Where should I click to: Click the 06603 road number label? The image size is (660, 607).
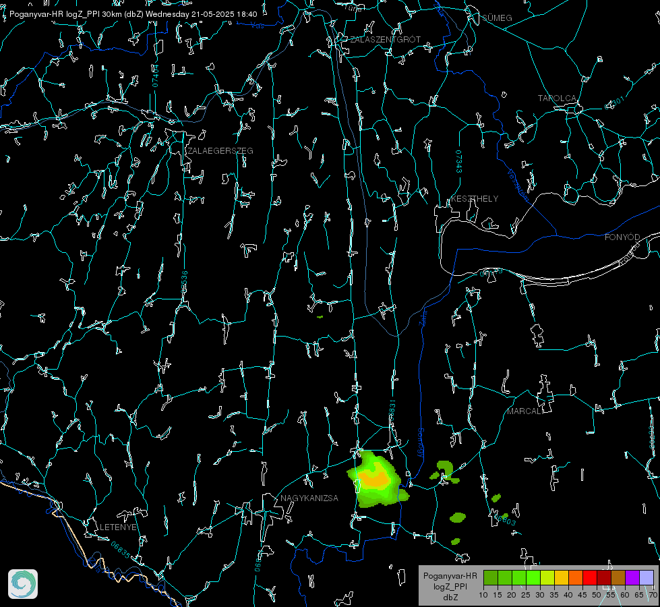(506, 520)
